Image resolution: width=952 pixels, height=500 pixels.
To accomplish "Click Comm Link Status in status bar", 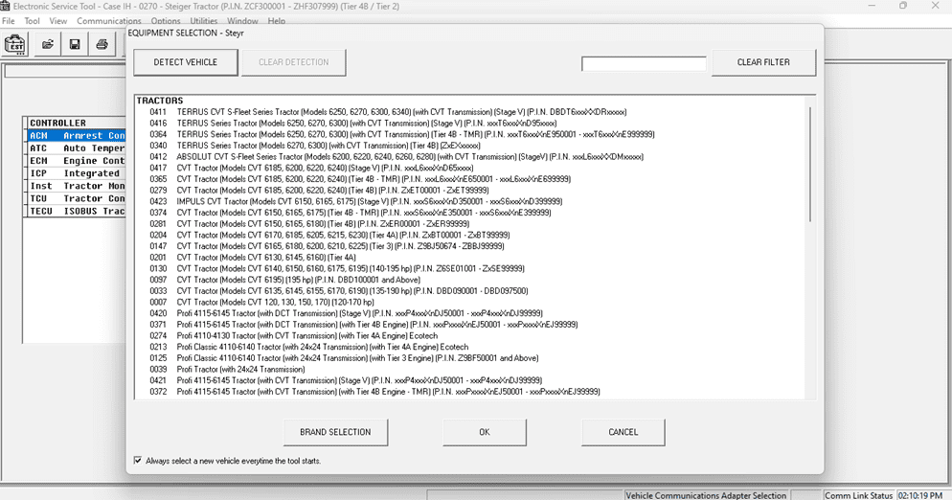I will pyautogui.click(x=858, y=495).
